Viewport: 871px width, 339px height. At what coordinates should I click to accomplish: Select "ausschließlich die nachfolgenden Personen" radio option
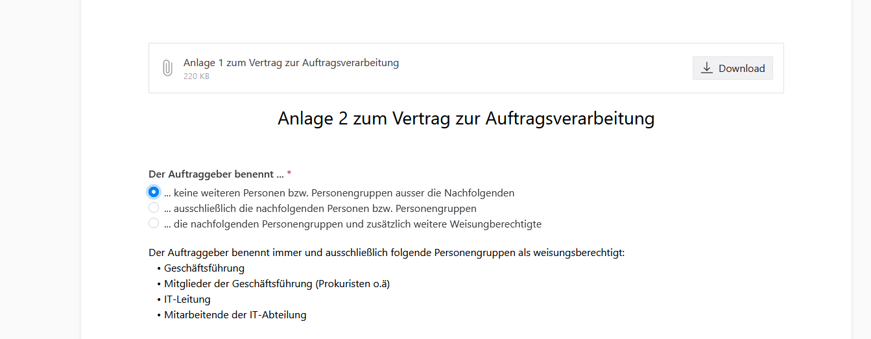click(x=154, y=208)
